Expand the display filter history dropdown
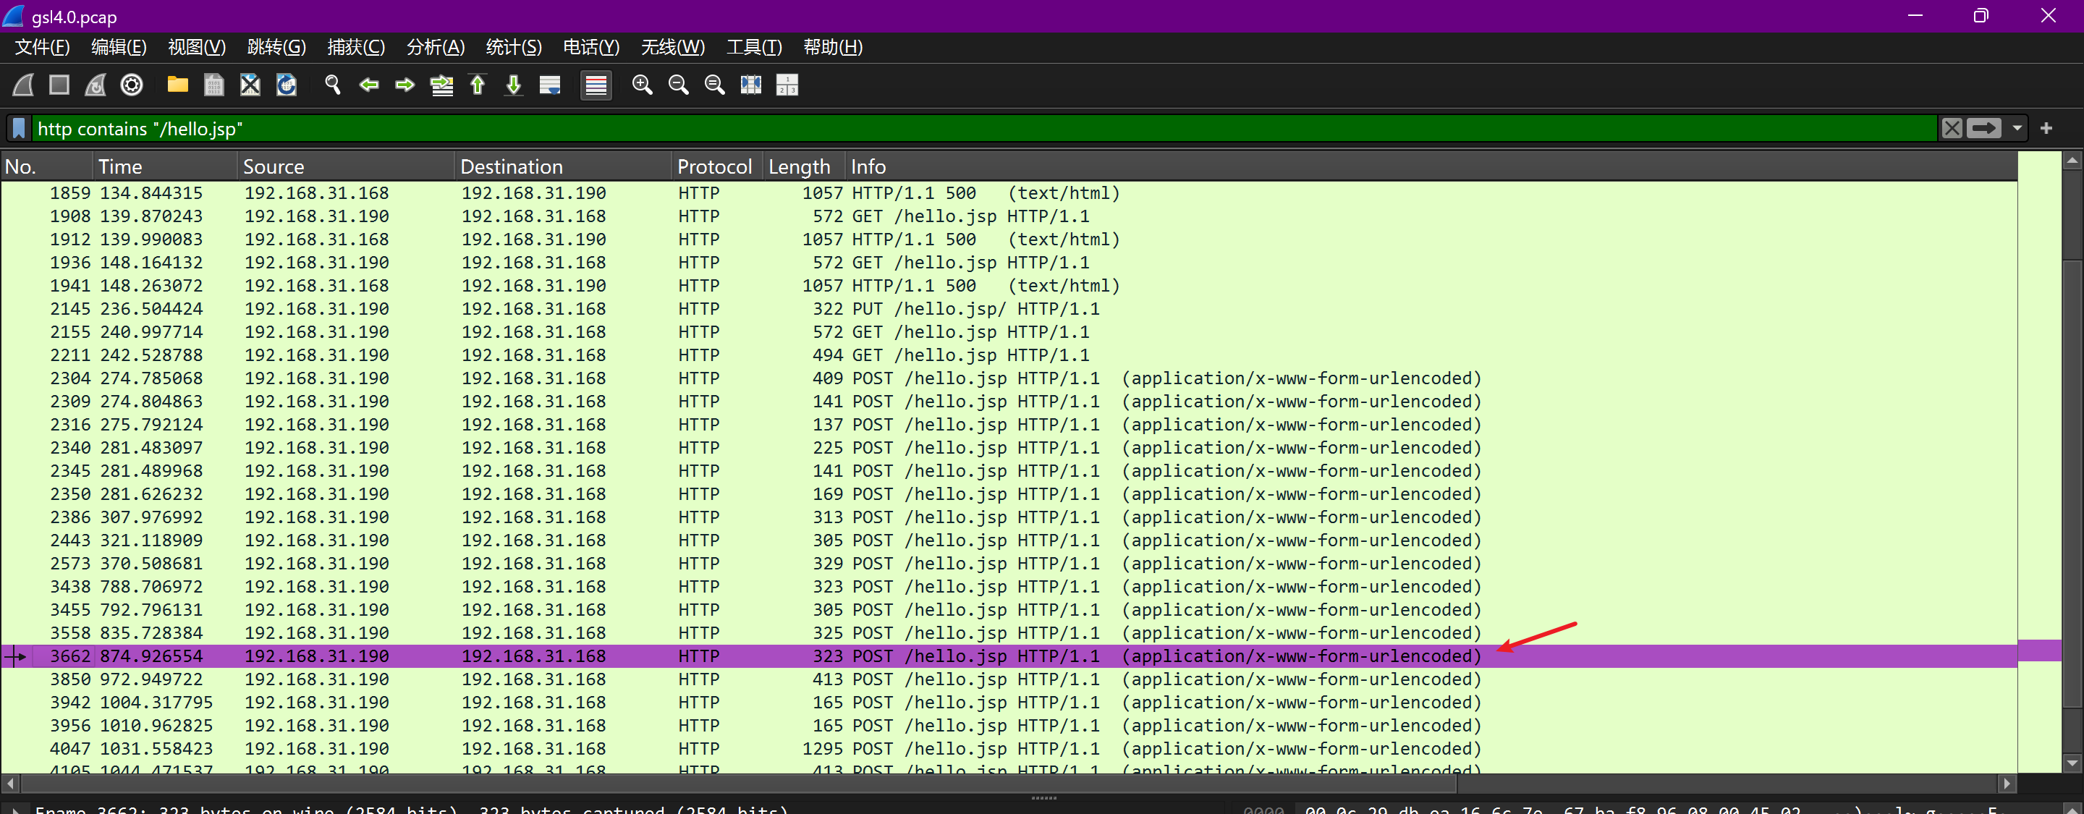 tap(2017, 128)
